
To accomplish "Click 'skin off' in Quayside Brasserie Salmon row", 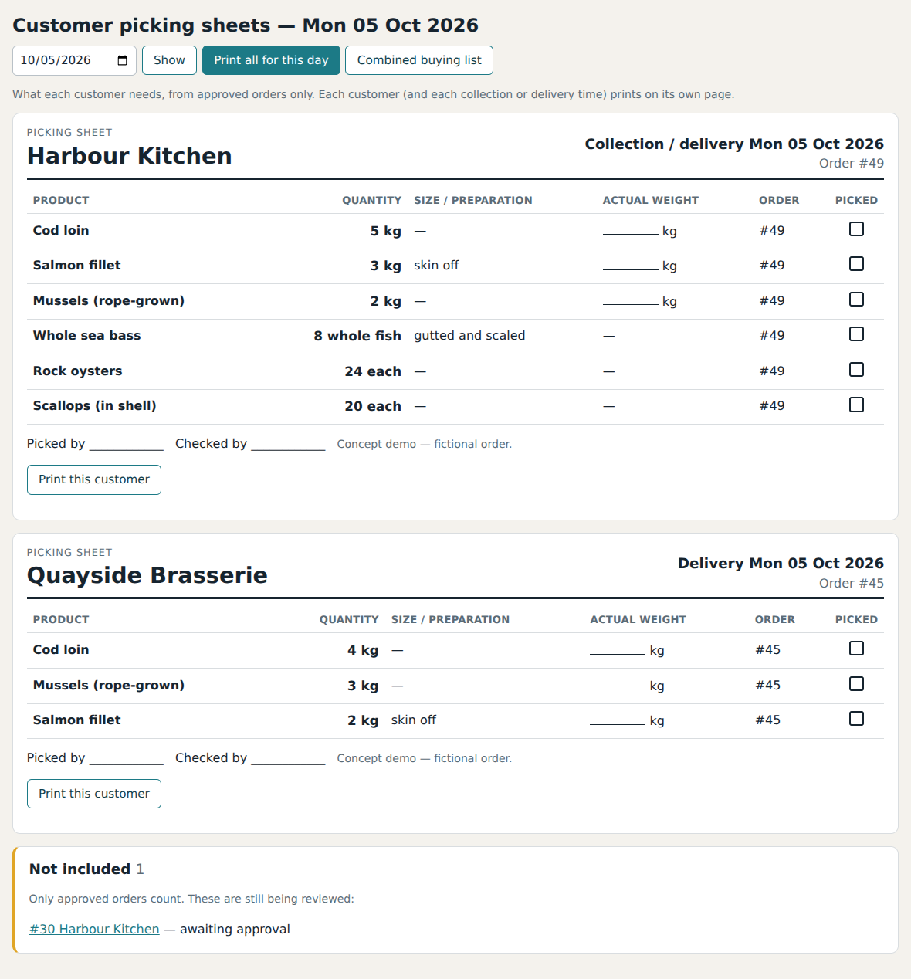I will coord(414,720).
